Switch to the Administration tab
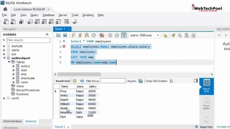This screenshot has height=129, width=230. 13,121
